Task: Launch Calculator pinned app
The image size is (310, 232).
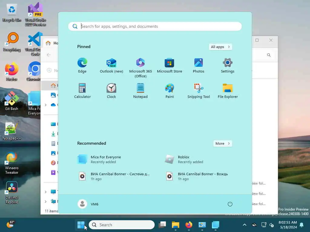Action: (82, 91)
